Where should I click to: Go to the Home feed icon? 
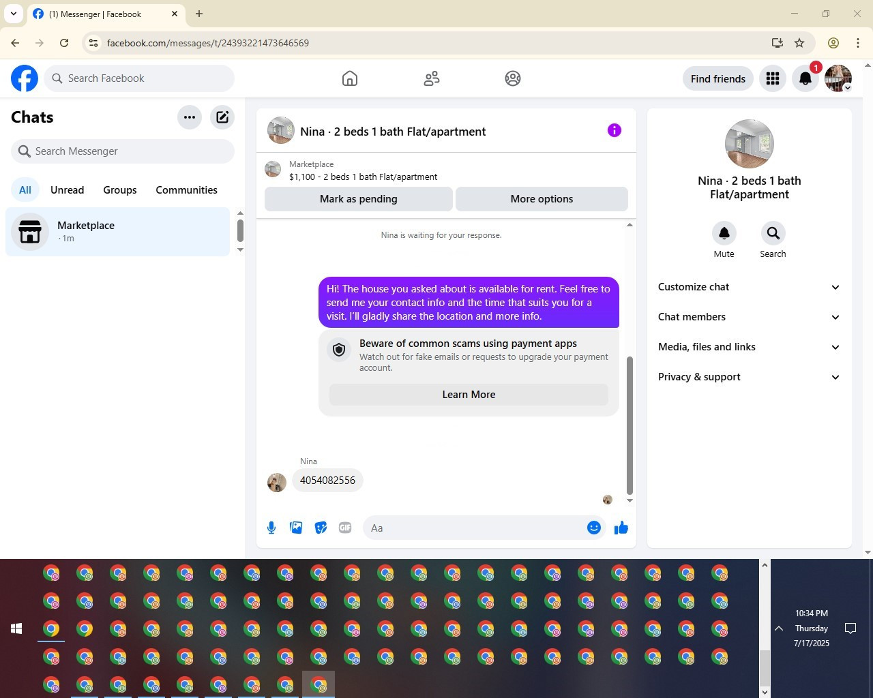pyautogui.click(x=350, y=78)
